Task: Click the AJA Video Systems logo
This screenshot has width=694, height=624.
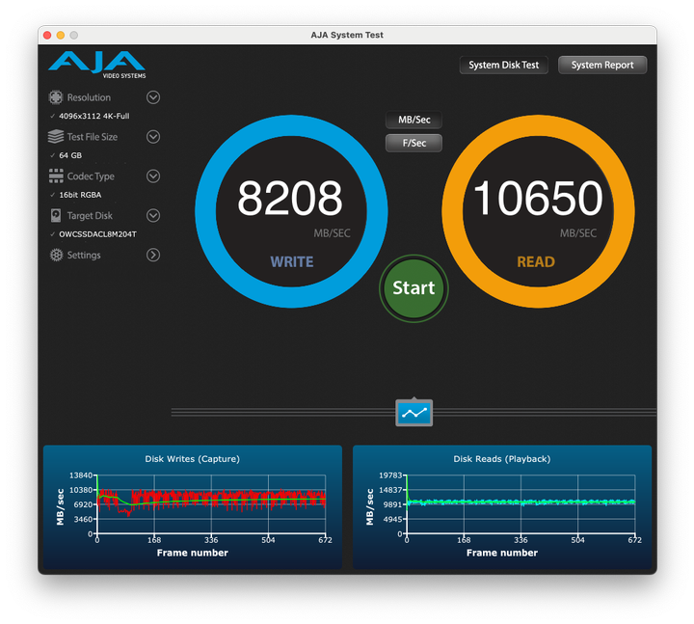Action: click(96, 64)
